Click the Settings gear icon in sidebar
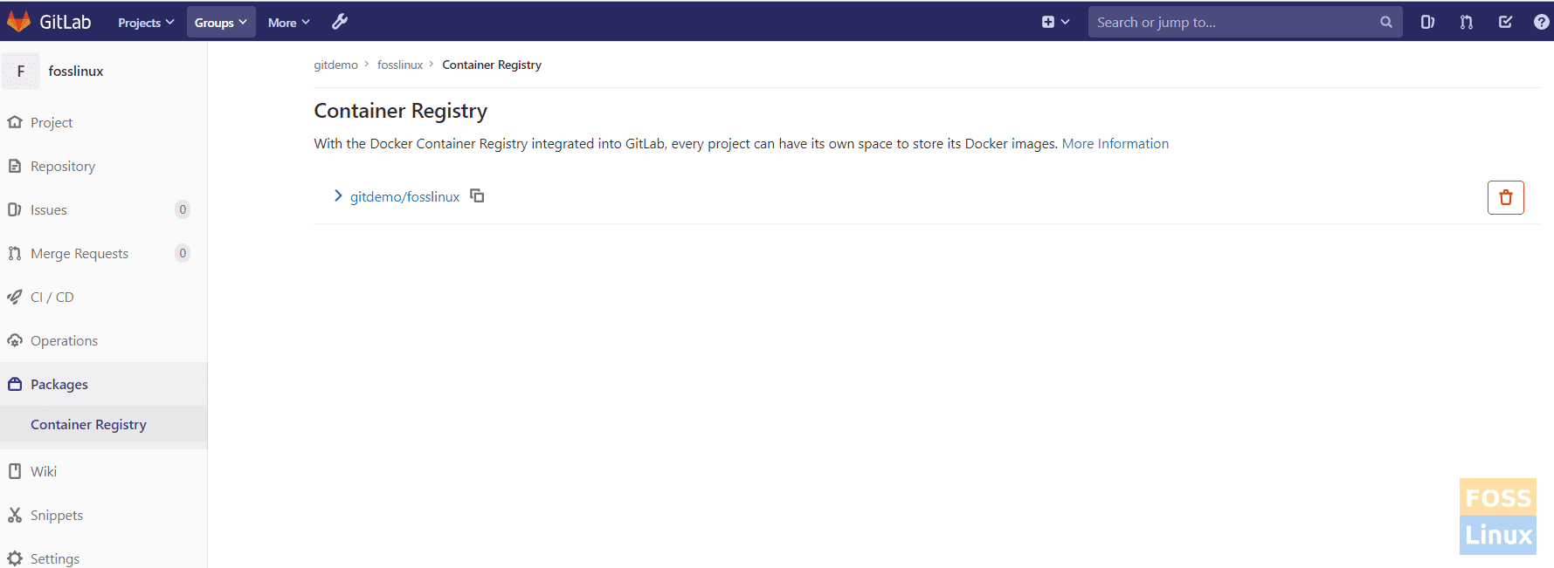 [x=15, y=558]
